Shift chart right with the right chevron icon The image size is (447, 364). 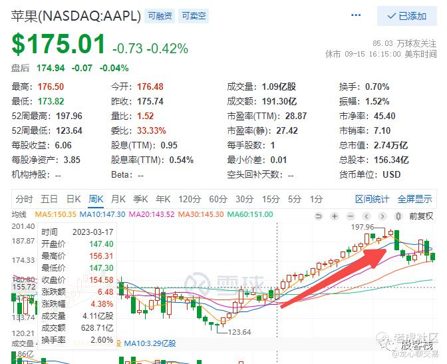(x=382, y=216)
